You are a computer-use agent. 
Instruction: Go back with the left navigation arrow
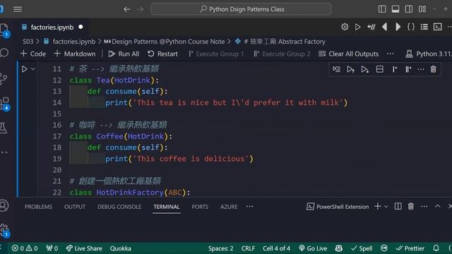pos(127,9)
